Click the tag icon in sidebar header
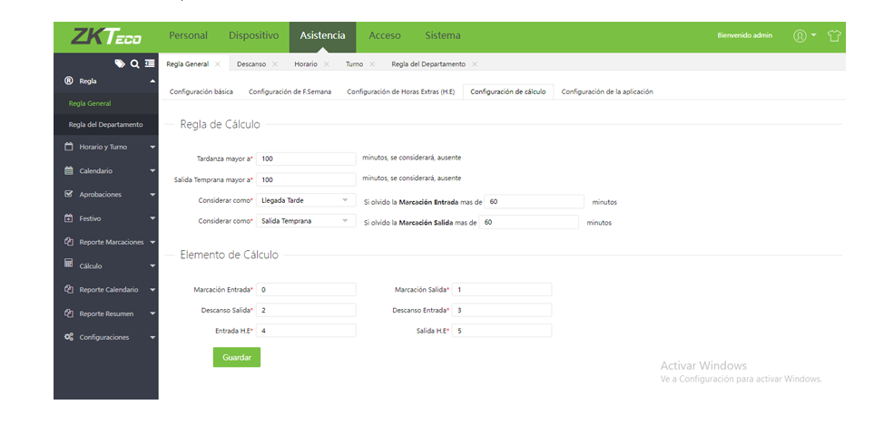Image resolution: width=884 pixels, height=424 pixels. coord(120,63)
